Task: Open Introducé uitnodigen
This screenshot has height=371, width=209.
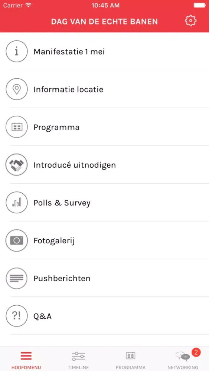Action: click(104, 165)
